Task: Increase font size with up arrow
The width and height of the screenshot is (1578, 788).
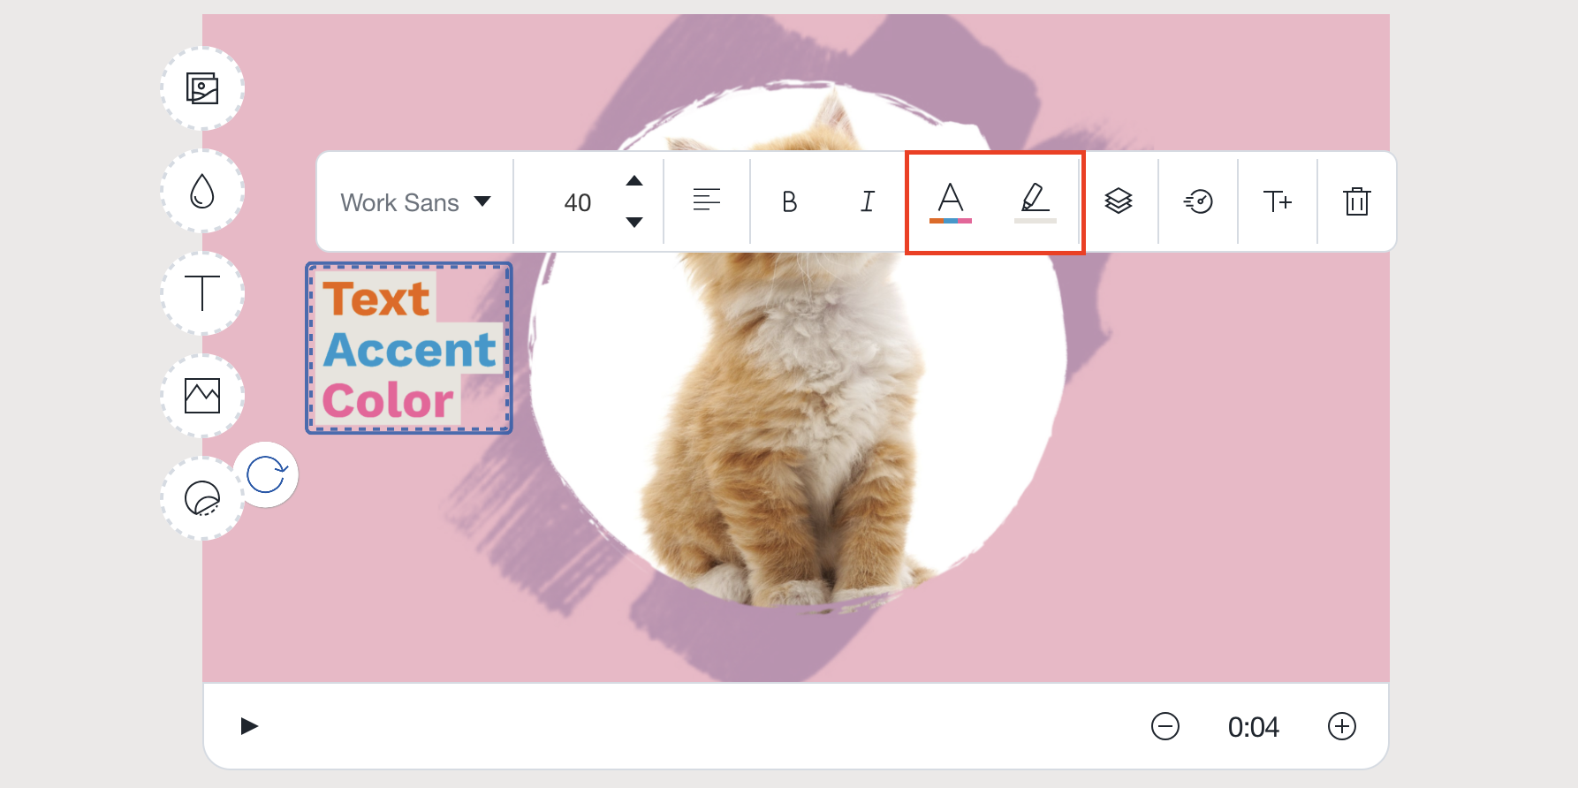Action: click(634, 181)
